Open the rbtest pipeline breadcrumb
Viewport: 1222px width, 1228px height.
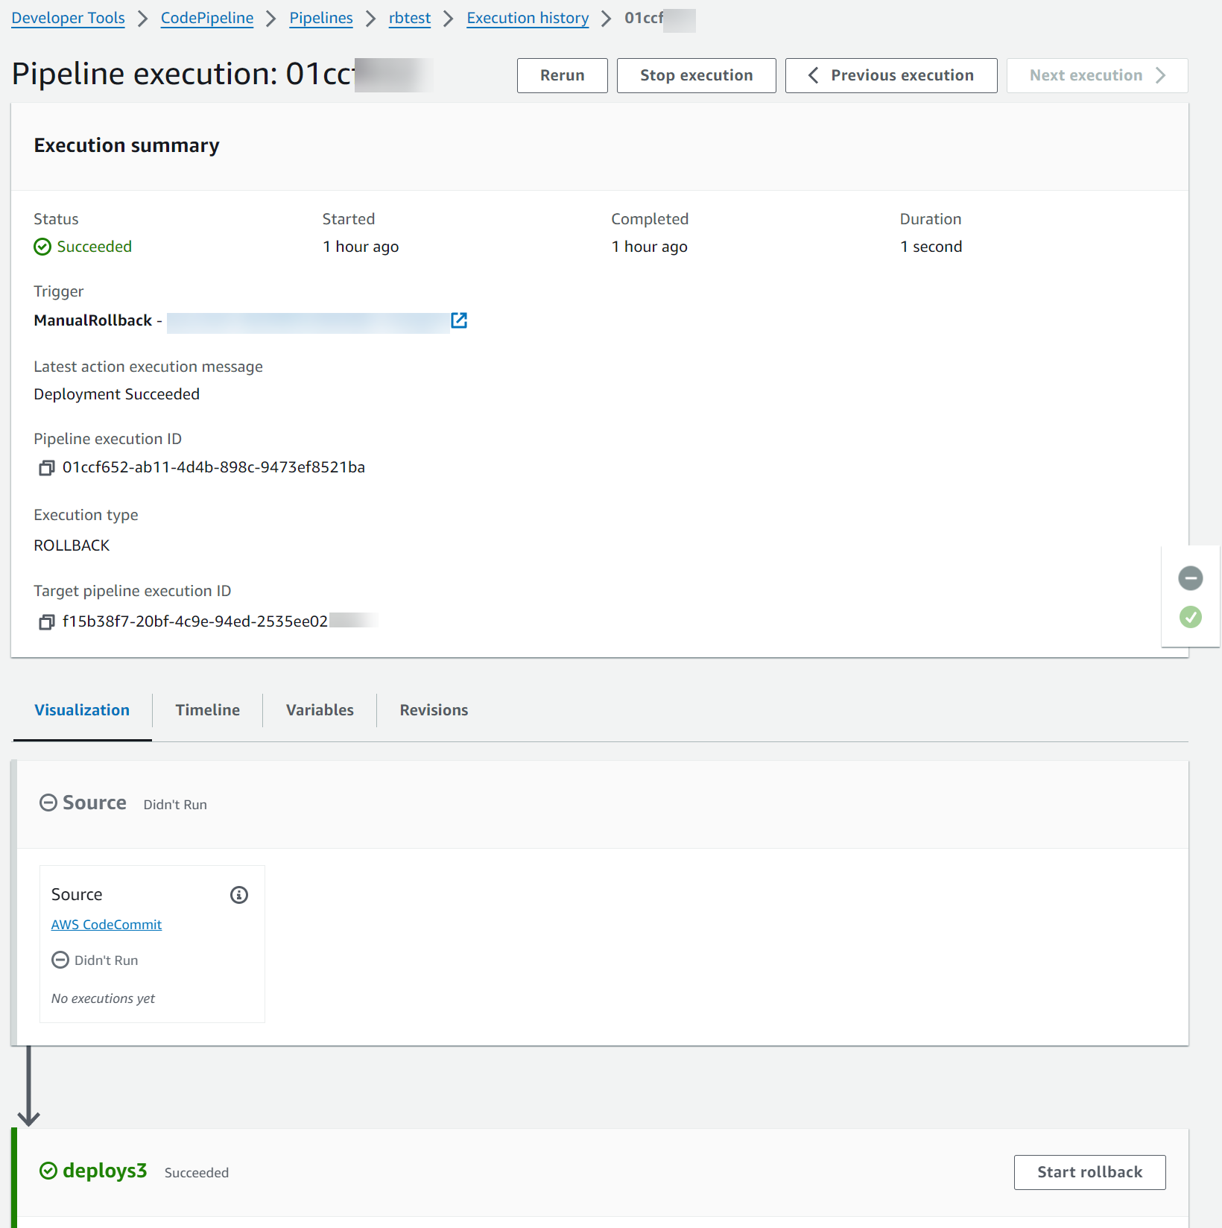click(409, 18)
